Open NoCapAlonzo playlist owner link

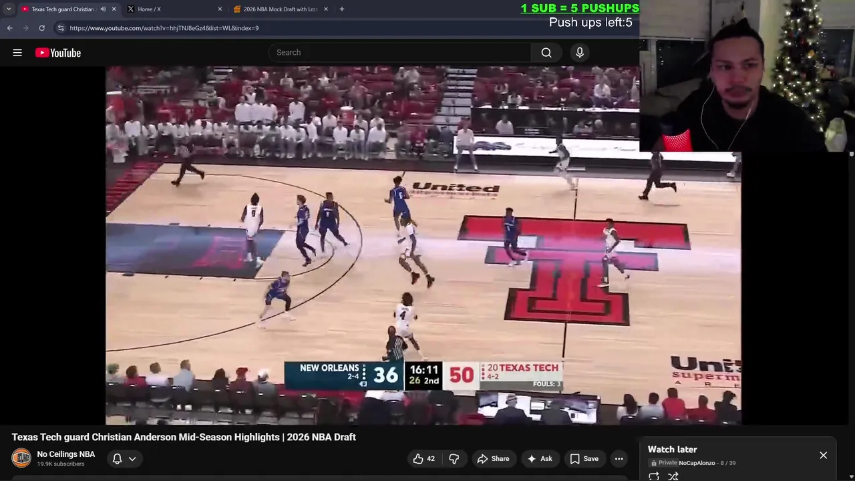point(697,463)
